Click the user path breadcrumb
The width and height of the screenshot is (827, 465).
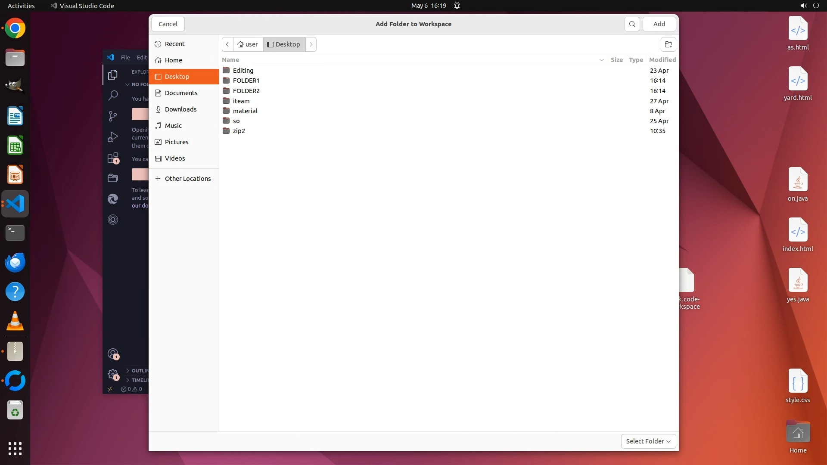pyautogui.click(x=248, y=44)
